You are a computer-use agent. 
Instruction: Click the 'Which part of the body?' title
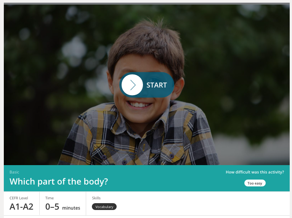click(59, 181)
